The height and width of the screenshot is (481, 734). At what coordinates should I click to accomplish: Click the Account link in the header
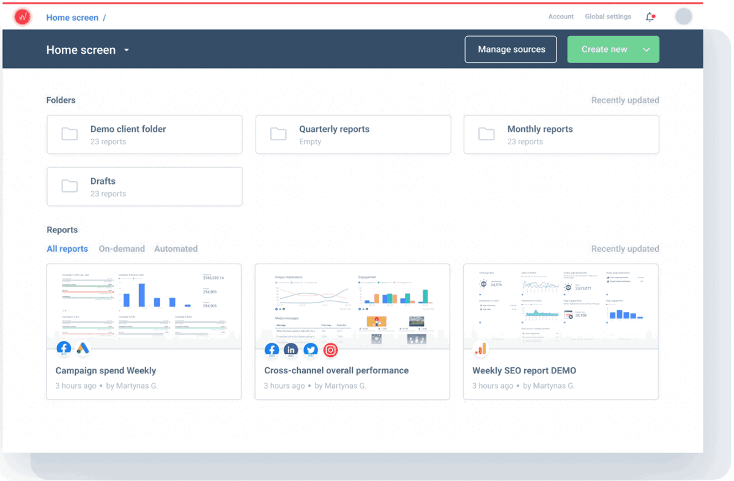tap(560, 17)
